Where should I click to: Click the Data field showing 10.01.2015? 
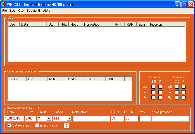(14, 119)
